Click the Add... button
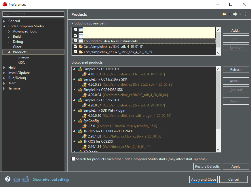251x187 pixels. tap(236, 30)
